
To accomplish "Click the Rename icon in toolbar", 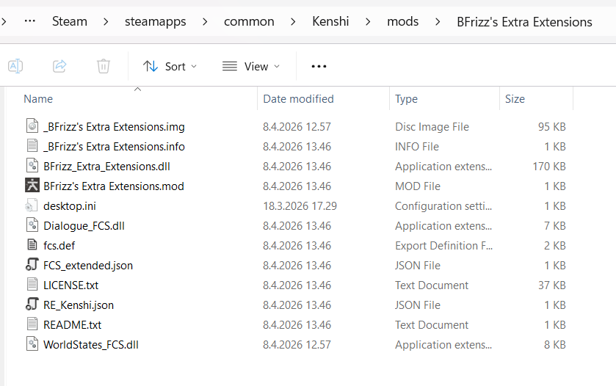I will pyautogui.click(x=15, y=66).
